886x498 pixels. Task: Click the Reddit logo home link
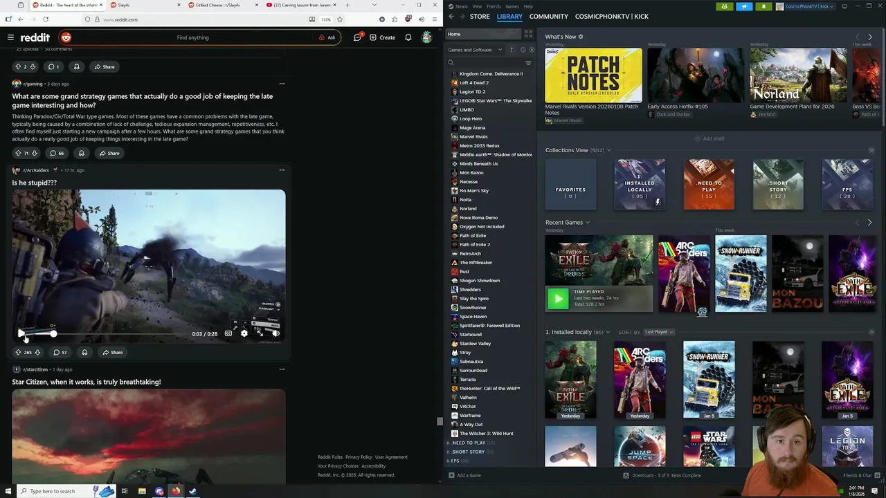[35, 37]
